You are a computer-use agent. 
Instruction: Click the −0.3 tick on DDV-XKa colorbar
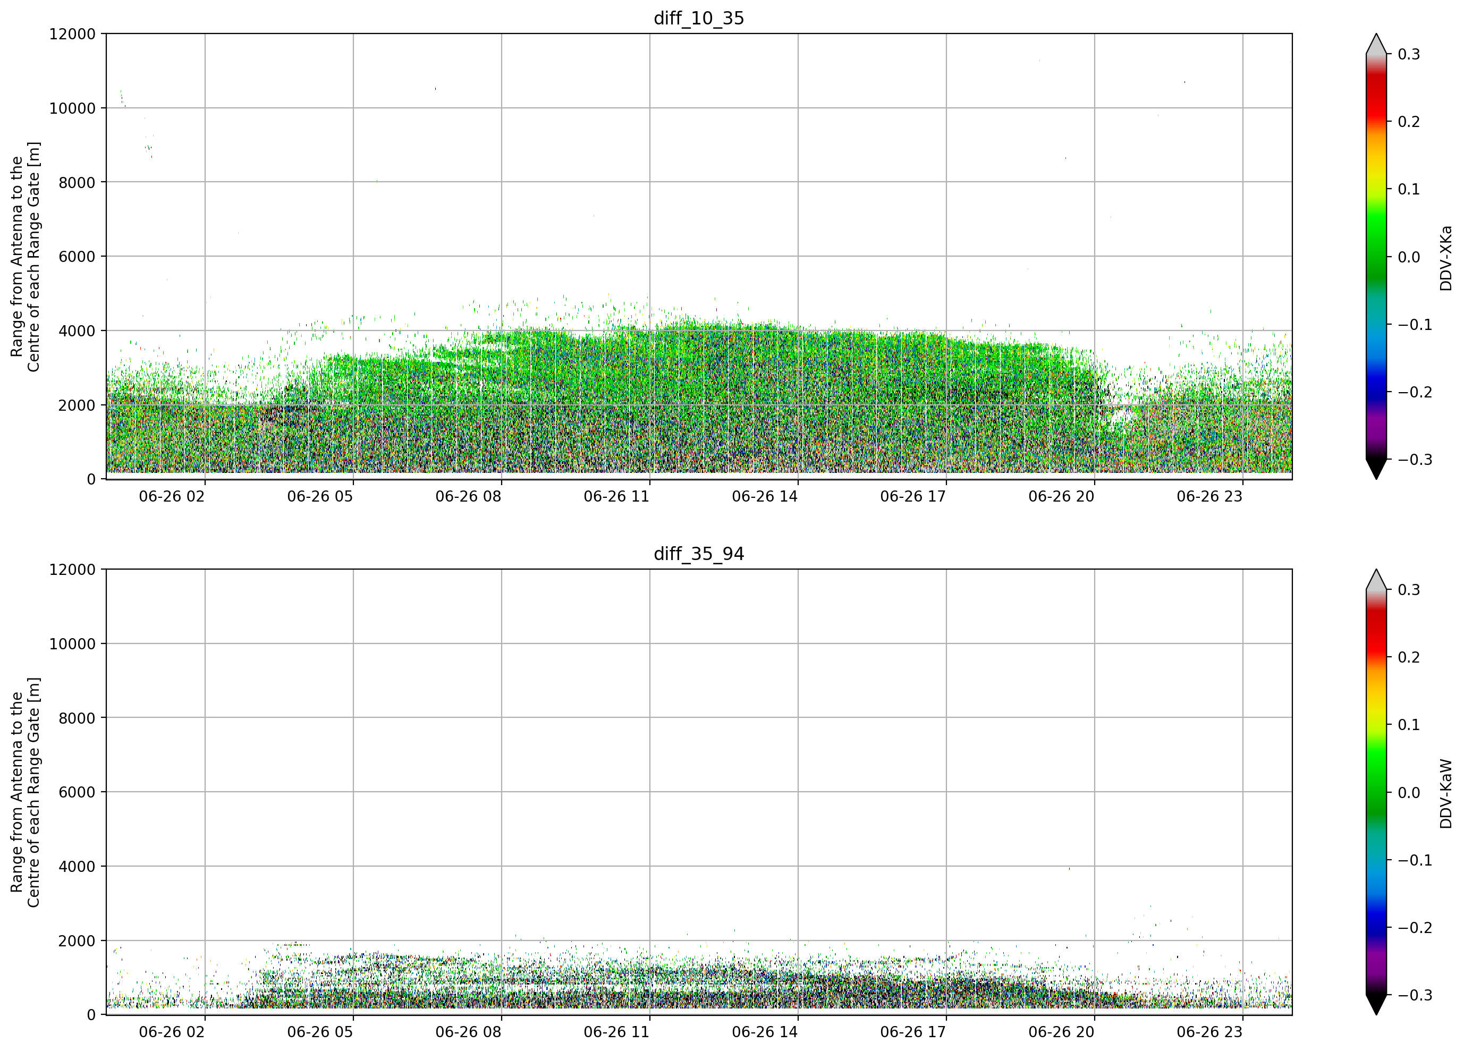pyautogui.click(x=1415, y=460)
